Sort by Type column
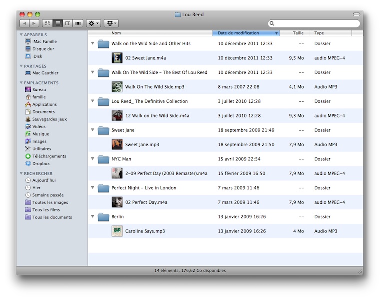 (x=330, y=33)
